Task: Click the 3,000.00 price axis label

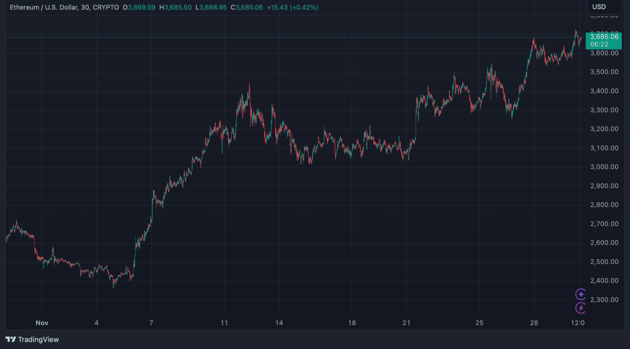Action: tap(604, 167)
